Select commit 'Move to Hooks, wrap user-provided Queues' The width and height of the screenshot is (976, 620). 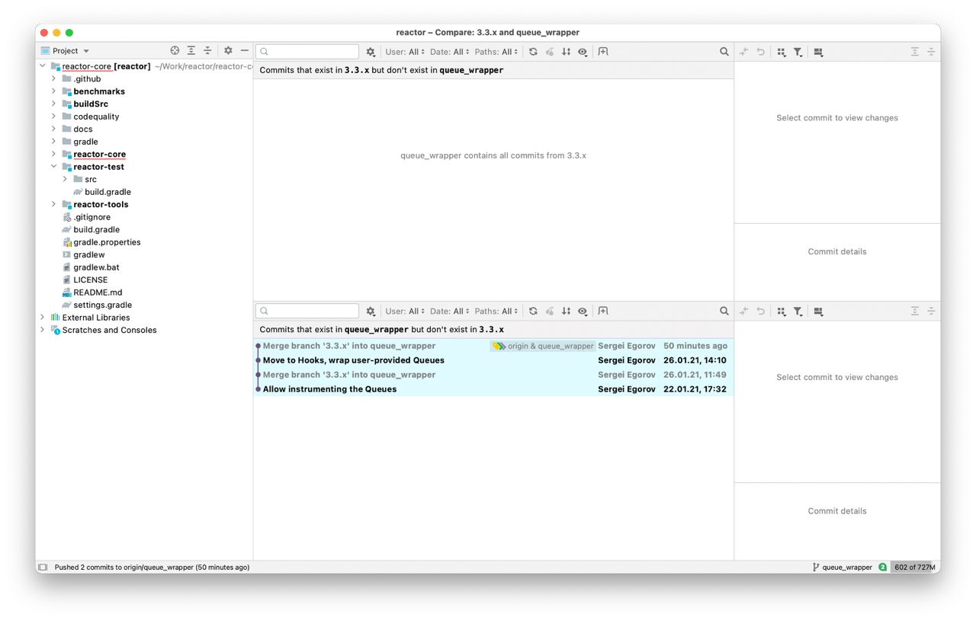[493, 360]
